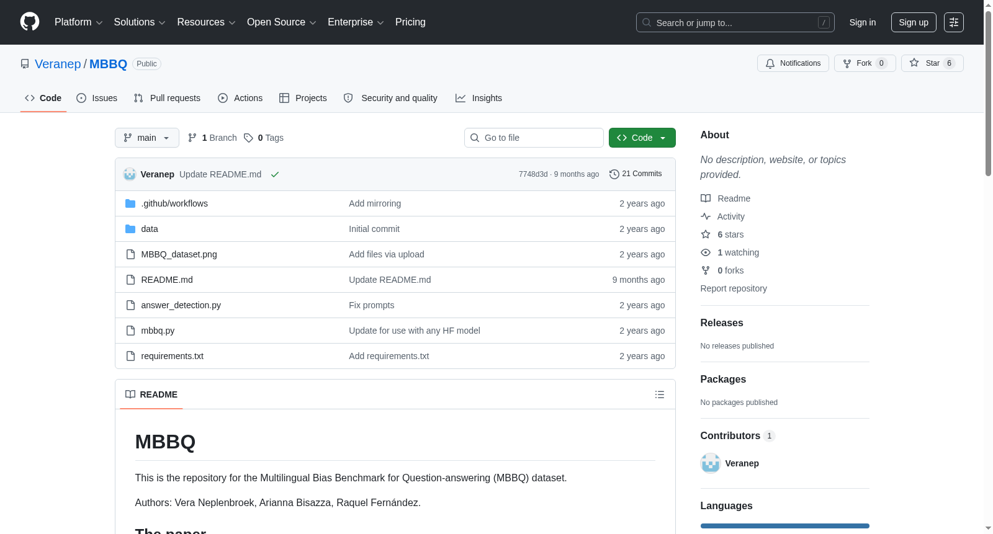Click the Veranep avatar in commit bar
993x534 pixels.
tap(130, 174)
